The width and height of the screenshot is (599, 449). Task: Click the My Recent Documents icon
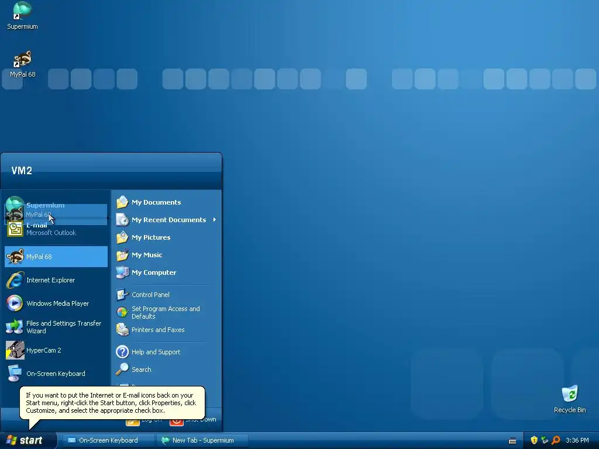122,220
